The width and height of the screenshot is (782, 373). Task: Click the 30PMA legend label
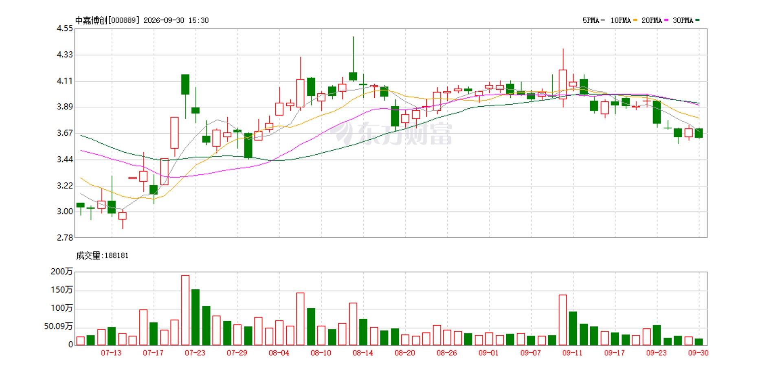coord(683,20)
